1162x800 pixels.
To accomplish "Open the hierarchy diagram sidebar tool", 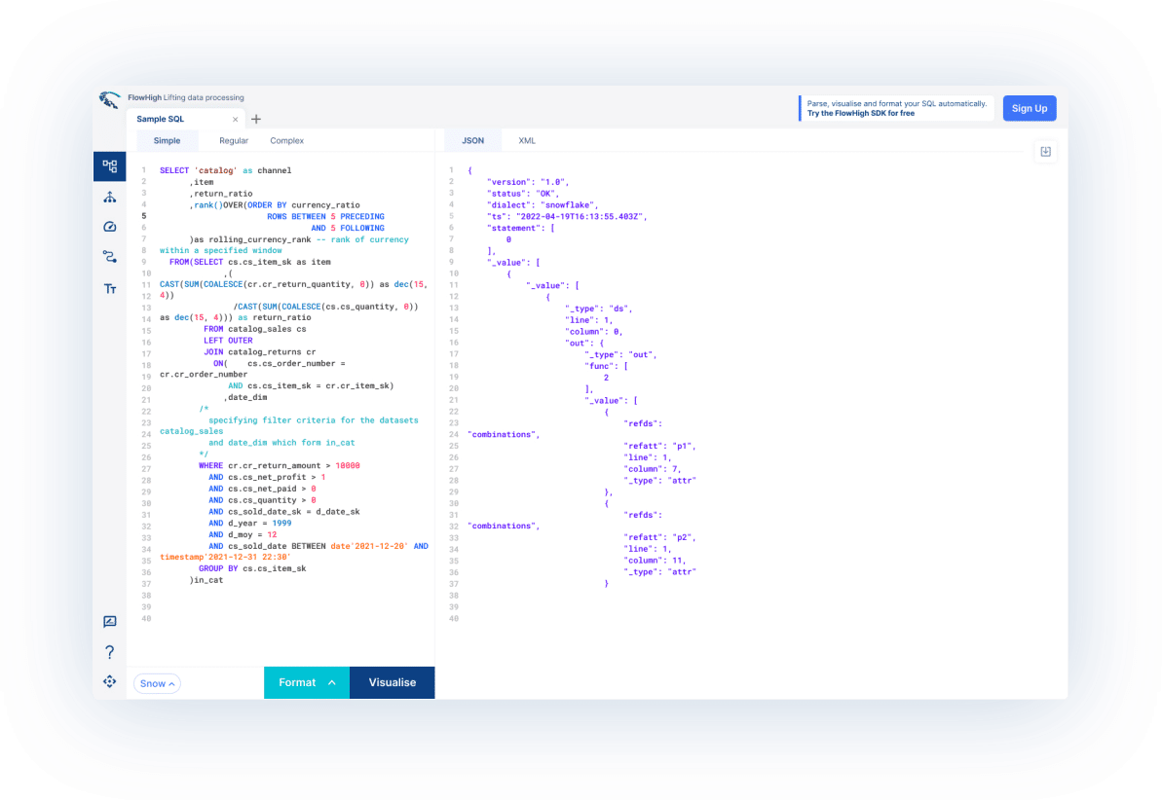I will click(110, 197).
